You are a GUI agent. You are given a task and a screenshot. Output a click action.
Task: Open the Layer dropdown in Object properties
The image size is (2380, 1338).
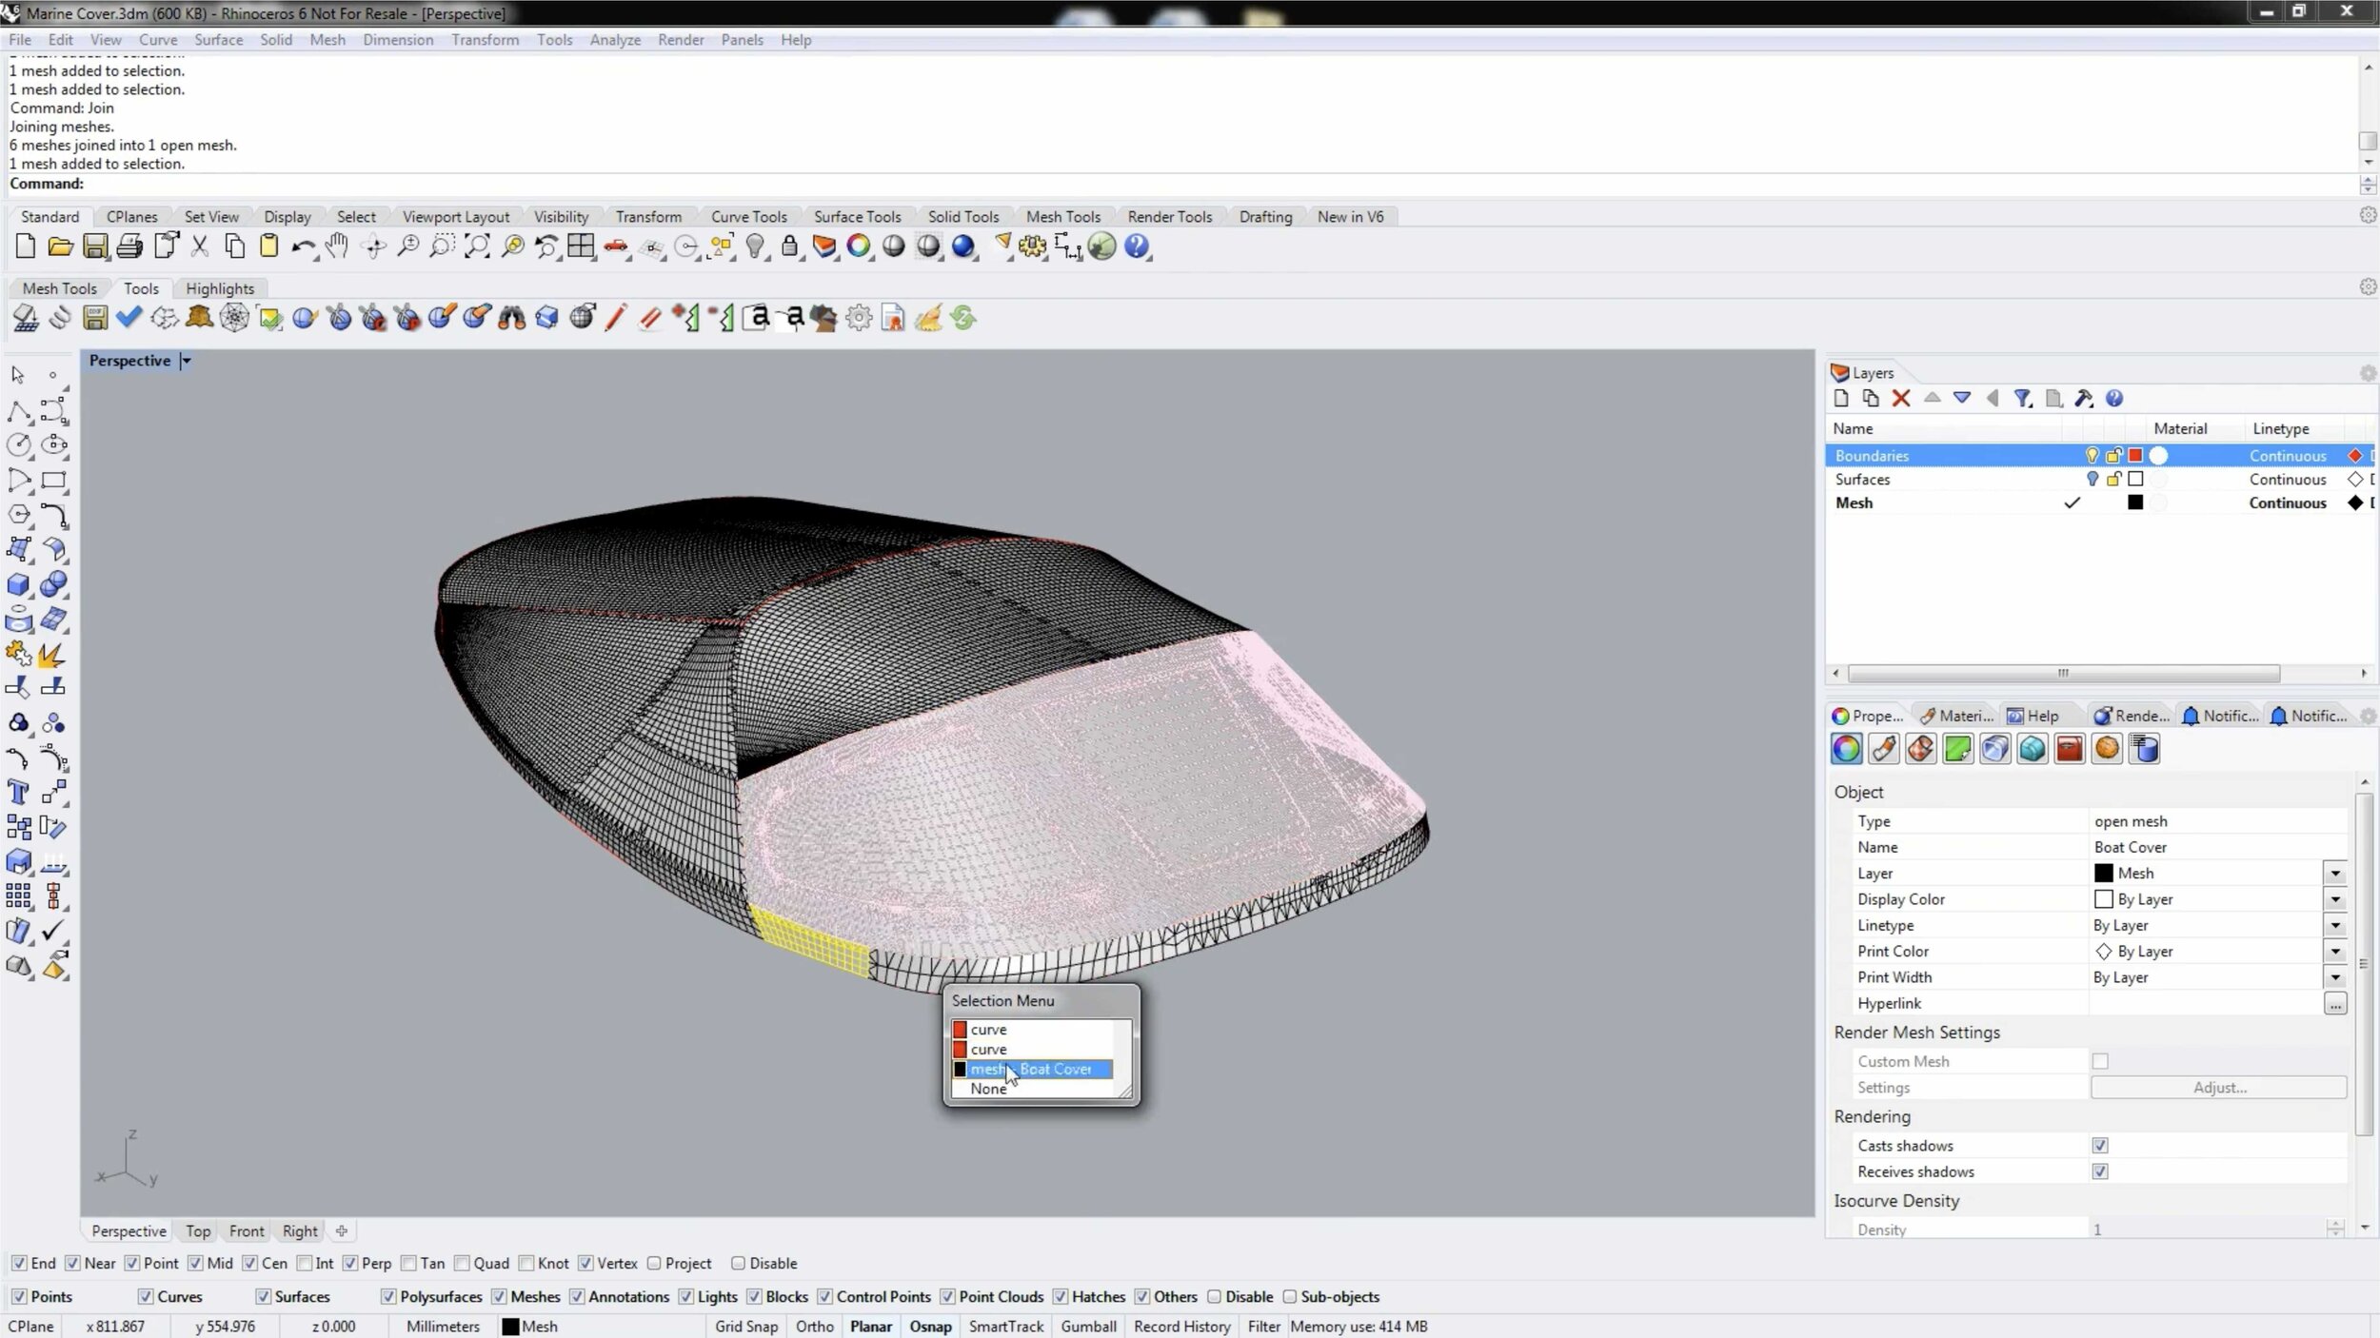point(2334,873)
